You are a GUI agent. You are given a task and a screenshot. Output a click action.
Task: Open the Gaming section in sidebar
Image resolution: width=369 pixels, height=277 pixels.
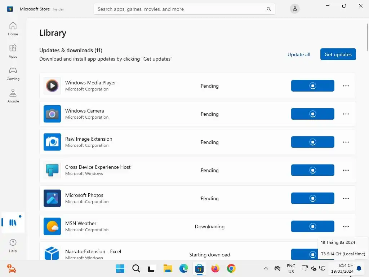click(x=13, y=74)
